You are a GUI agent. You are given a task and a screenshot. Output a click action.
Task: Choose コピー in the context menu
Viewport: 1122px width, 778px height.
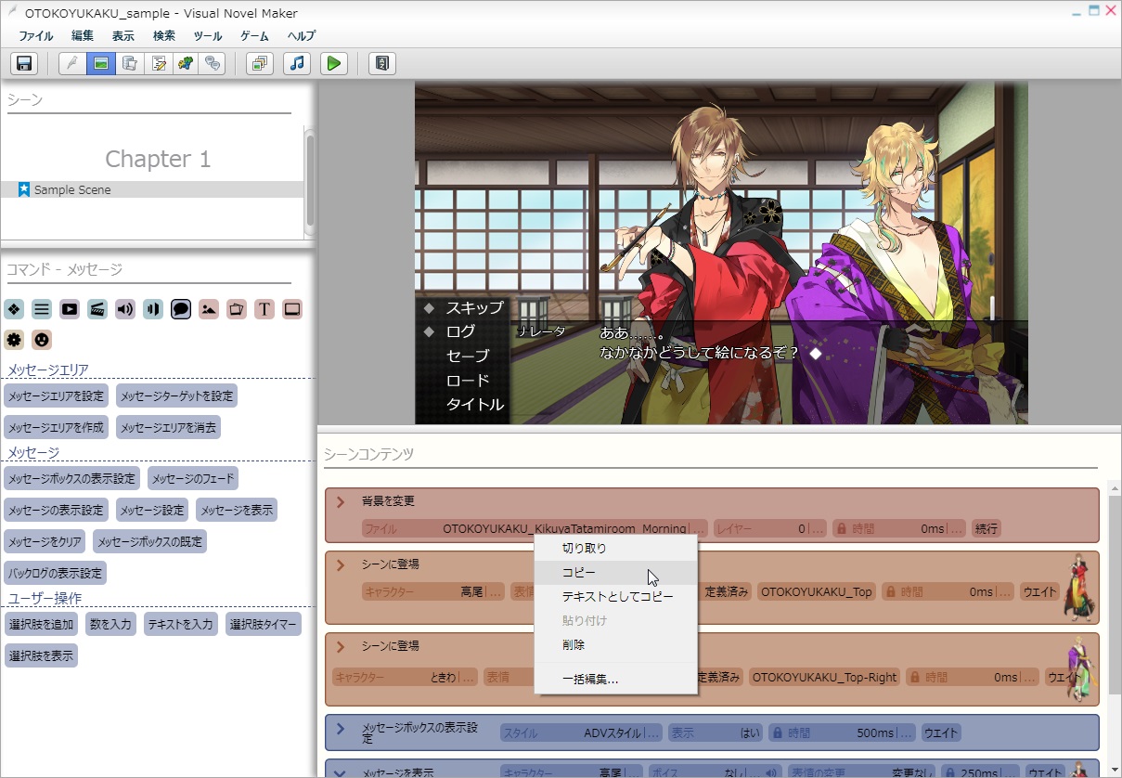pos(615,573)
